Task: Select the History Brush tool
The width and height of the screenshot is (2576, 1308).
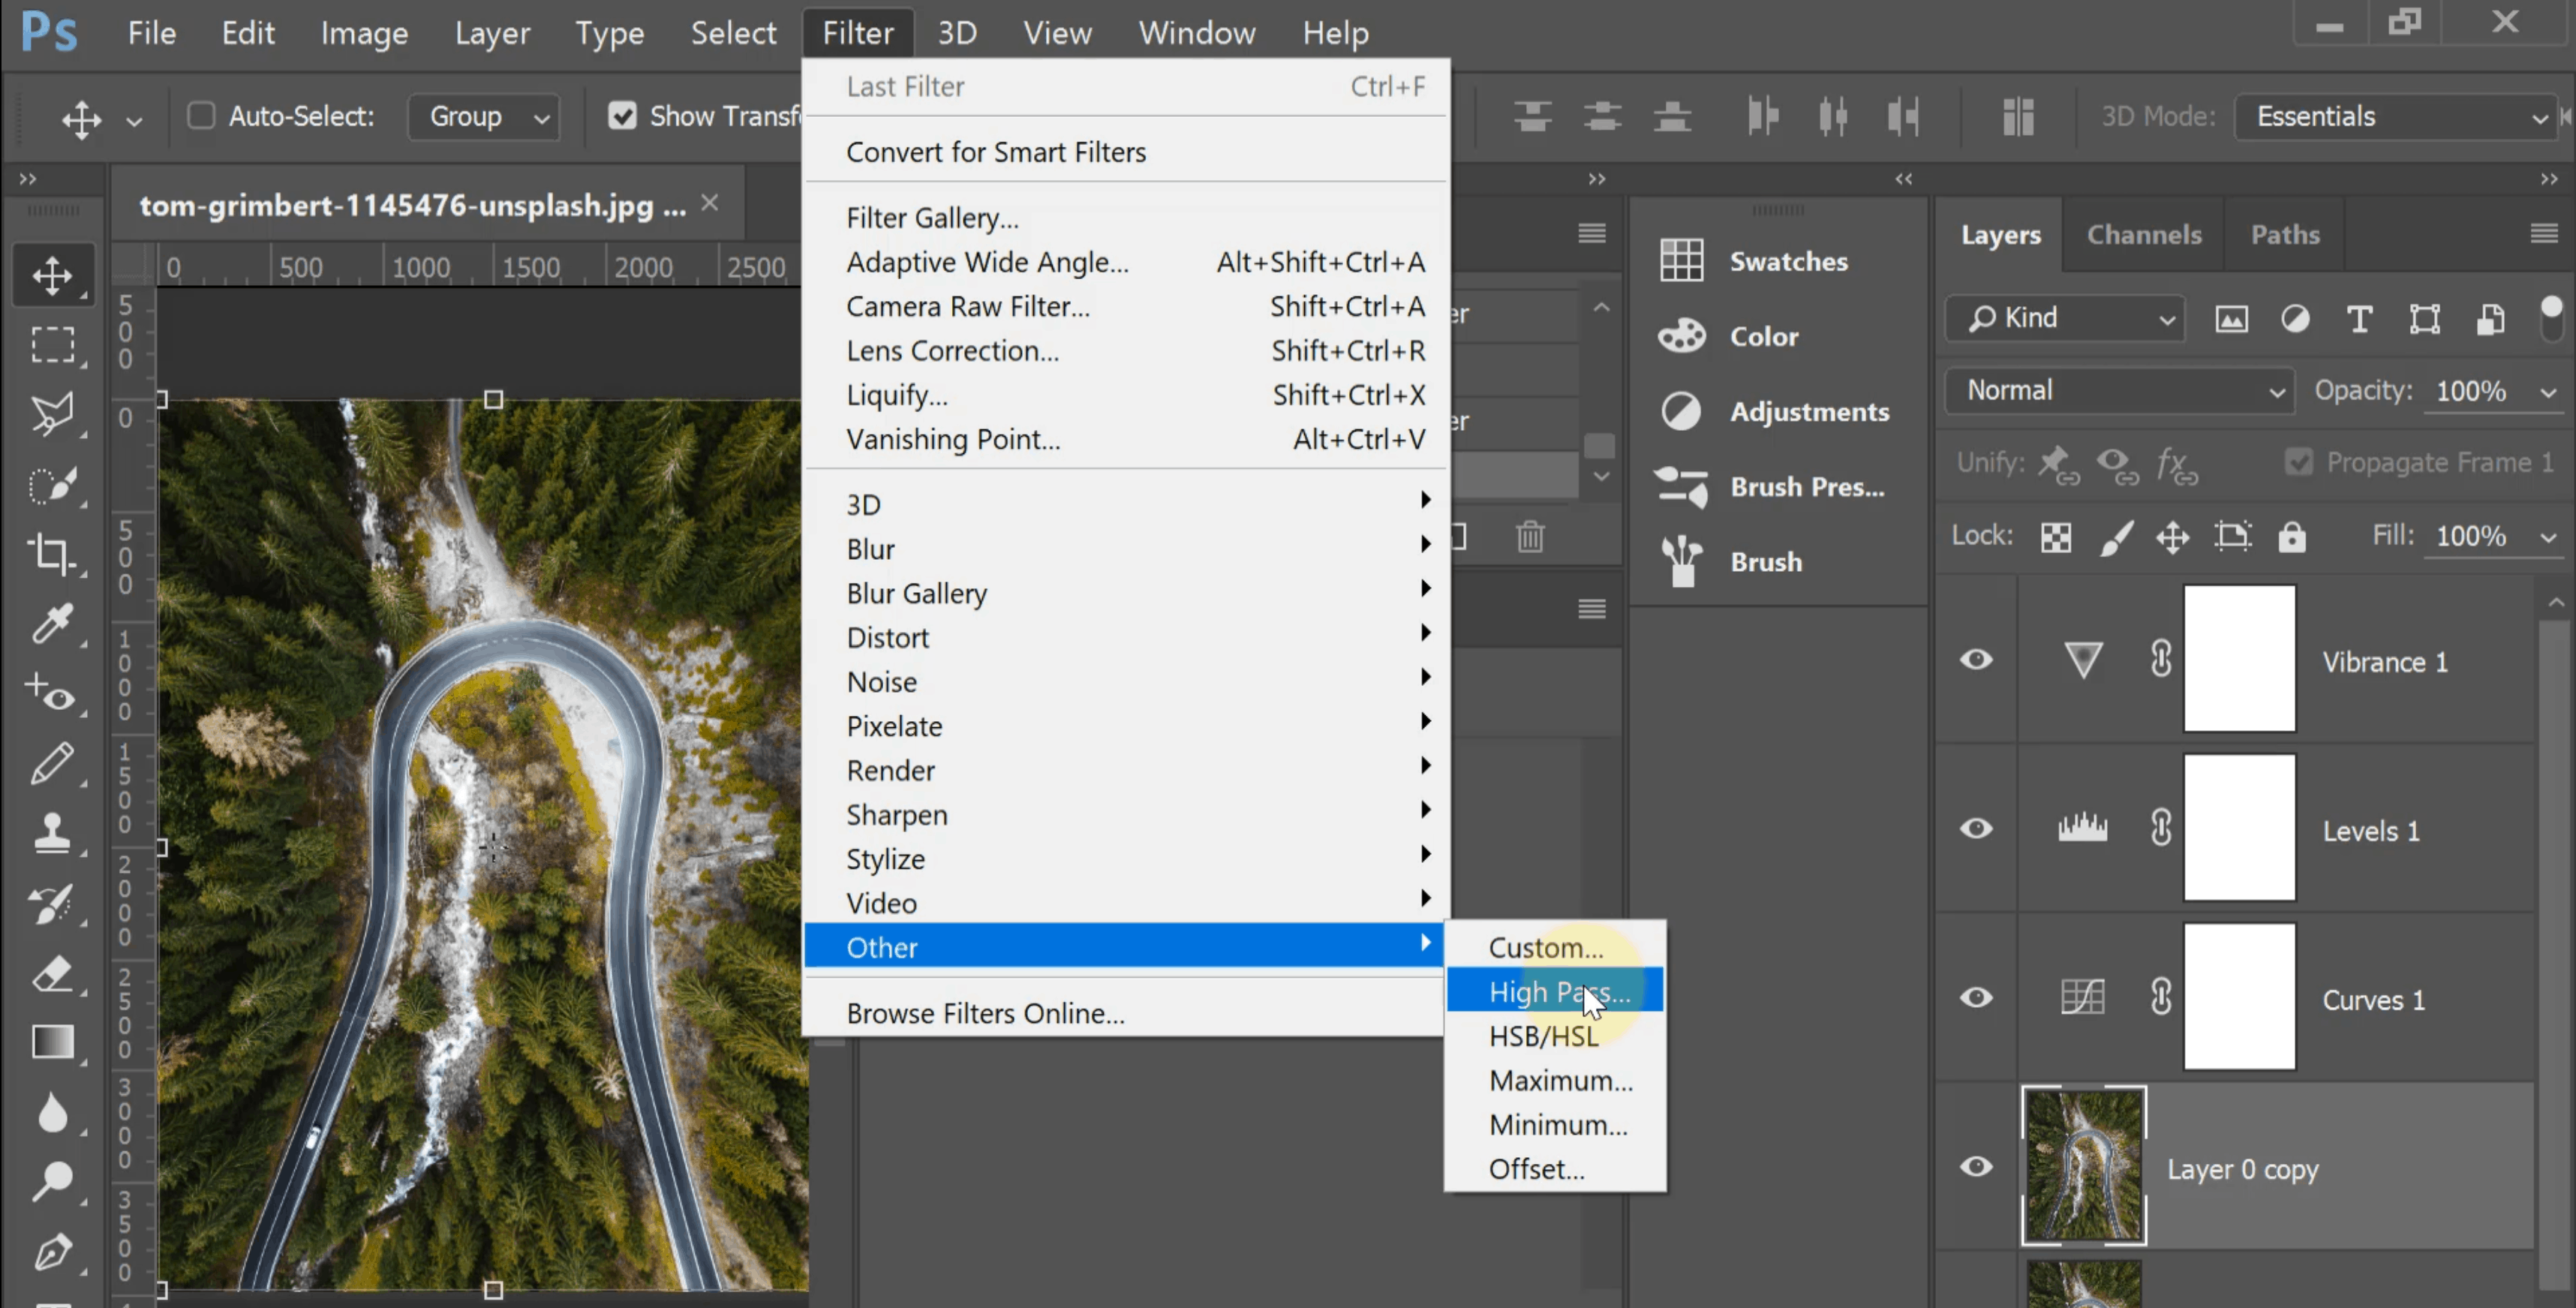Action: [x=52, y=903]
